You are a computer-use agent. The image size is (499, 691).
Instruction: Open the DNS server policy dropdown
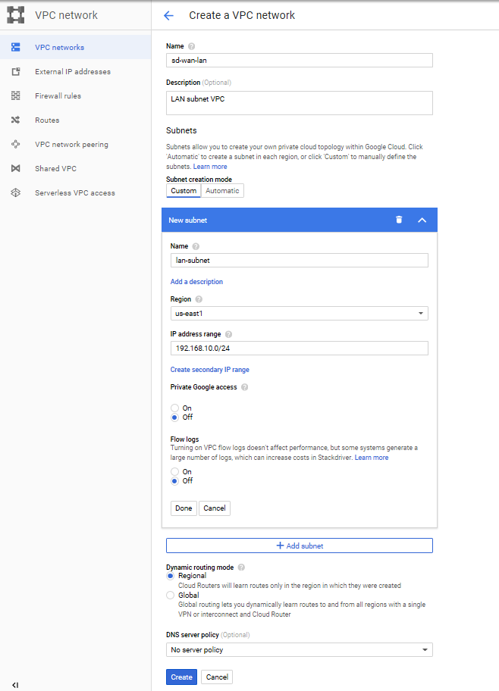299,649
